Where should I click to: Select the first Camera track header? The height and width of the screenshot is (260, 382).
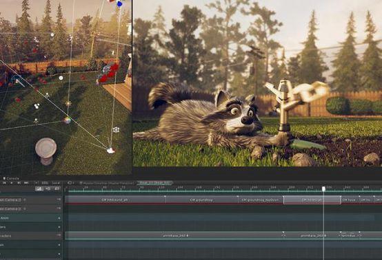[x=31, y=200]
